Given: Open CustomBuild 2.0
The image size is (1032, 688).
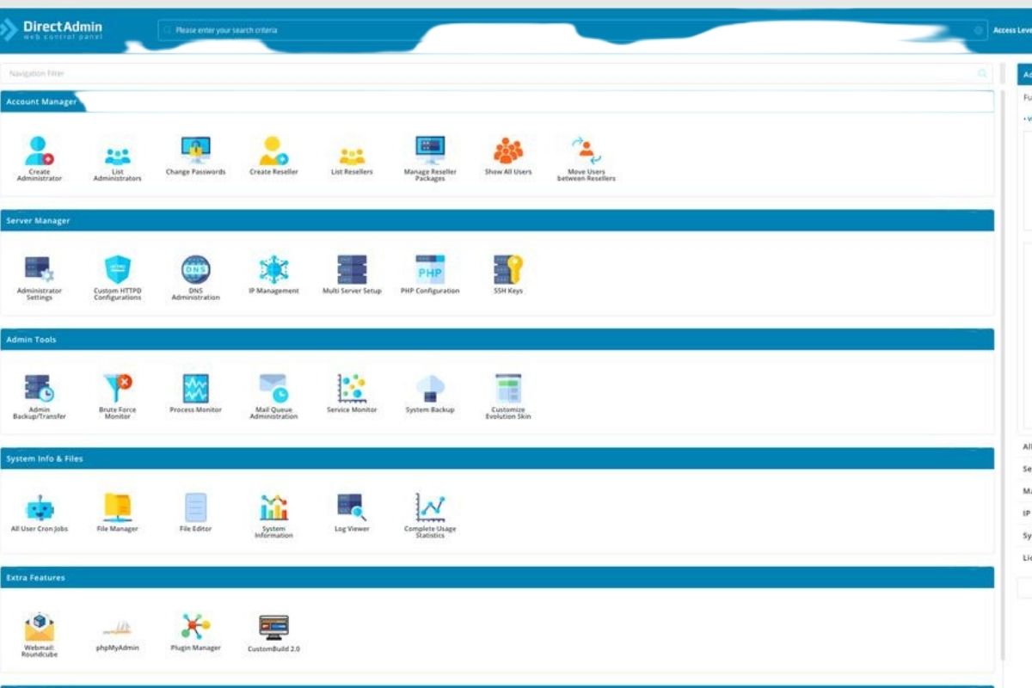Looking at the screenshot, I should click(x=273, y=629).
